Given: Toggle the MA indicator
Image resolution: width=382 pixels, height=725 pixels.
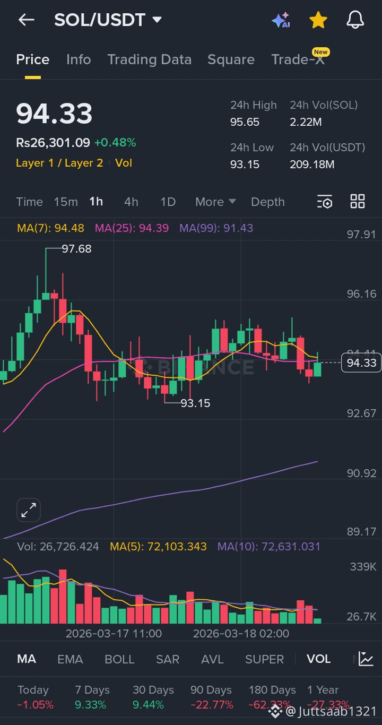Looking at the screenshot, I should tap(27, 659).
